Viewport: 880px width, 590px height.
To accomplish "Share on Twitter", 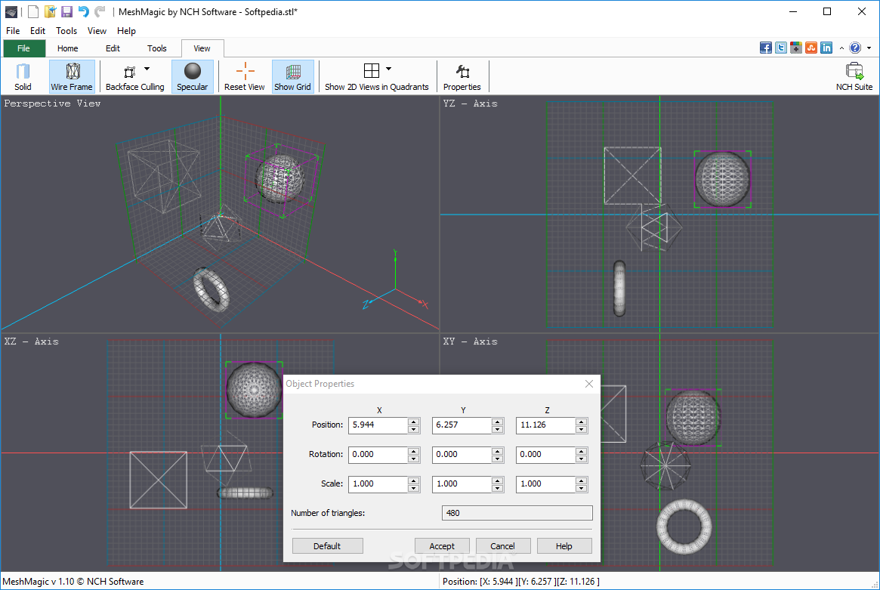I will [x=781, y=48].
